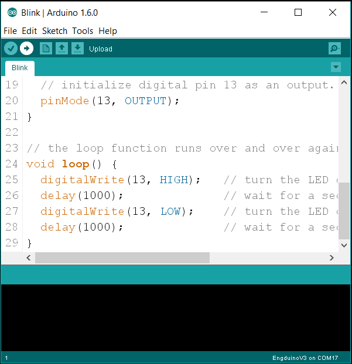Click digitalWrite on line 27
This screenshot has height=364, width=352.
(x=82, y=211)
